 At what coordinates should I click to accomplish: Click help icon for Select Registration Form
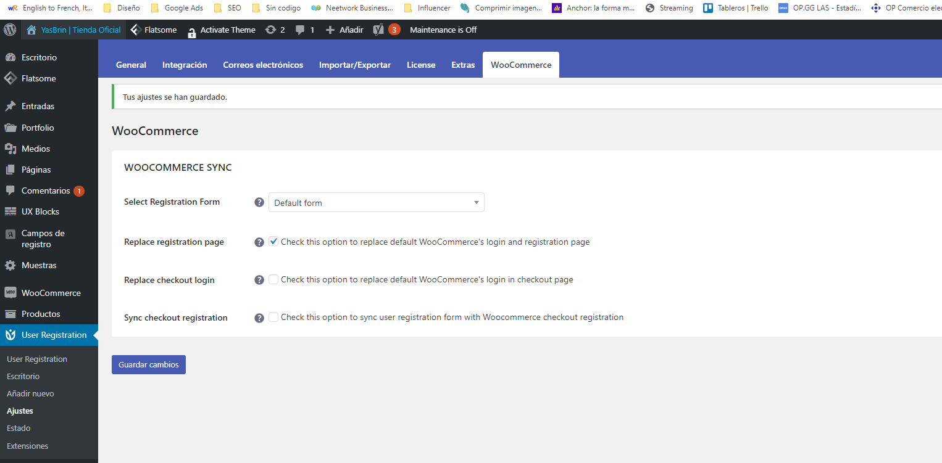pyautogui.click(x=259, y=202)
